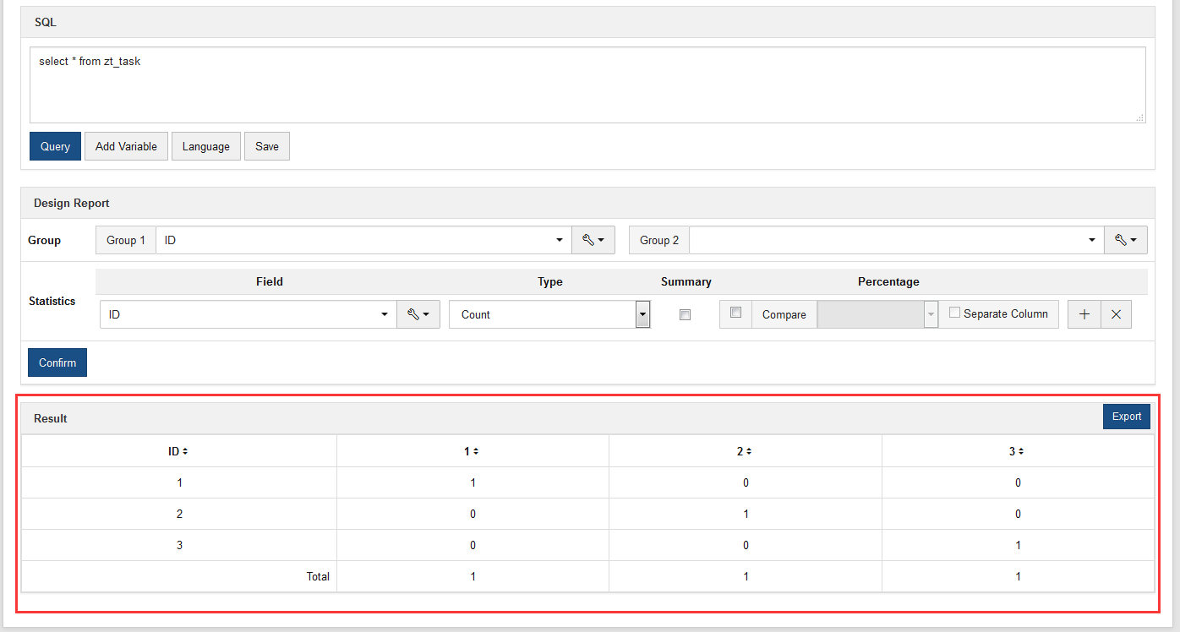The height and width of the screenshot is (632, 1180).
Task: Check the Separate Column option
Action: coord(955,313)
